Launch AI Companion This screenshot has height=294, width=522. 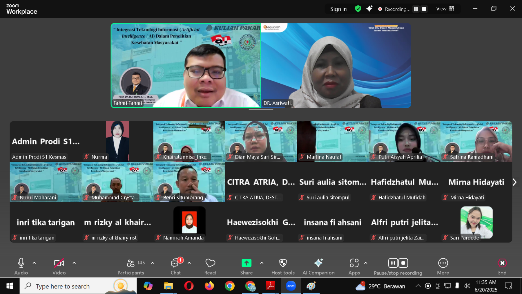(x=318, y=266)
